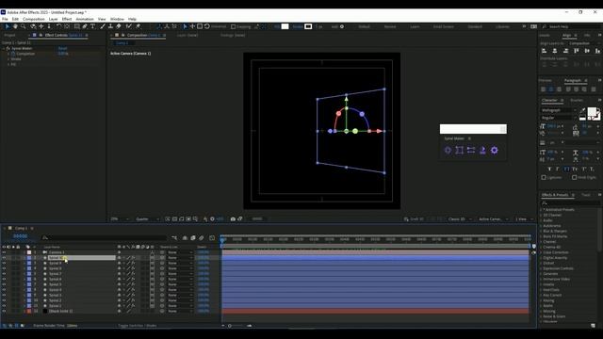Toggle visibility of Spiral 1 layer
Image resolution: width=603 pixels, height=339 pixels.
[x=4, y=306]
